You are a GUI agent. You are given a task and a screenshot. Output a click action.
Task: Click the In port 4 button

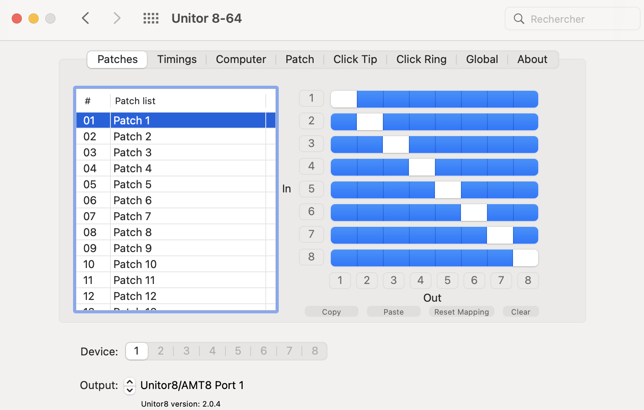coord(311,166)
